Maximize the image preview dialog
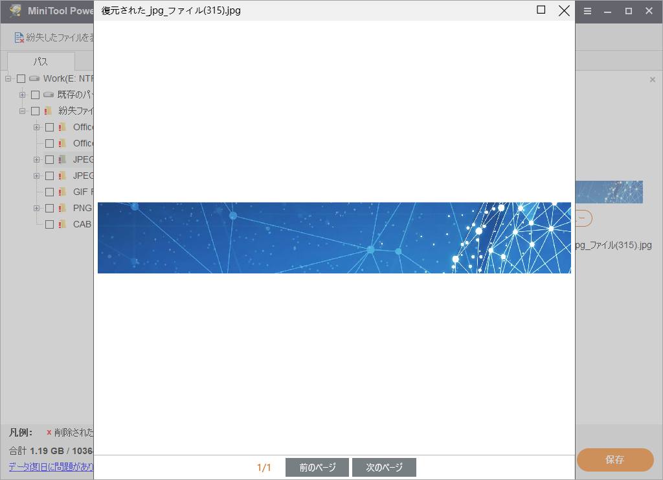This screenshot has width=663, height=480. click(541, 10)
